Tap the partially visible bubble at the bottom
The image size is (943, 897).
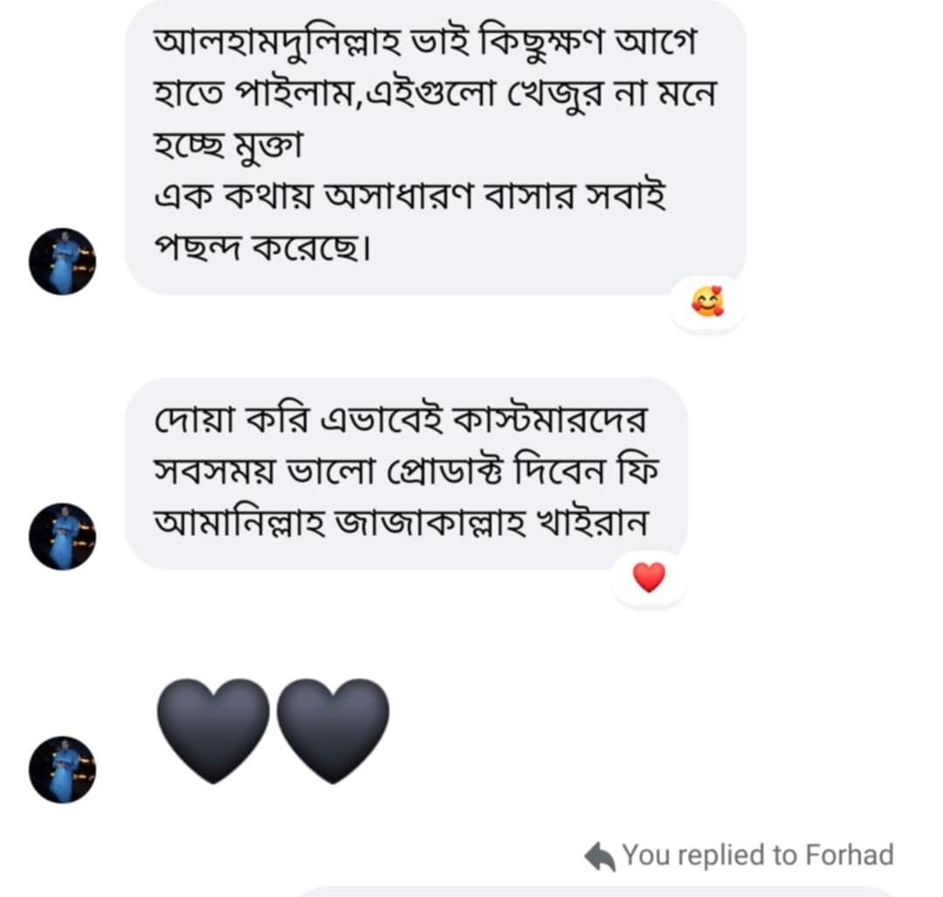pos(594,891)
